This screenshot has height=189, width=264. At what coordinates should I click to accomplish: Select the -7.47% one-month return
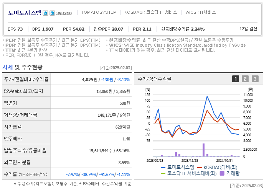pyautogui.click(x=72, y=174)
